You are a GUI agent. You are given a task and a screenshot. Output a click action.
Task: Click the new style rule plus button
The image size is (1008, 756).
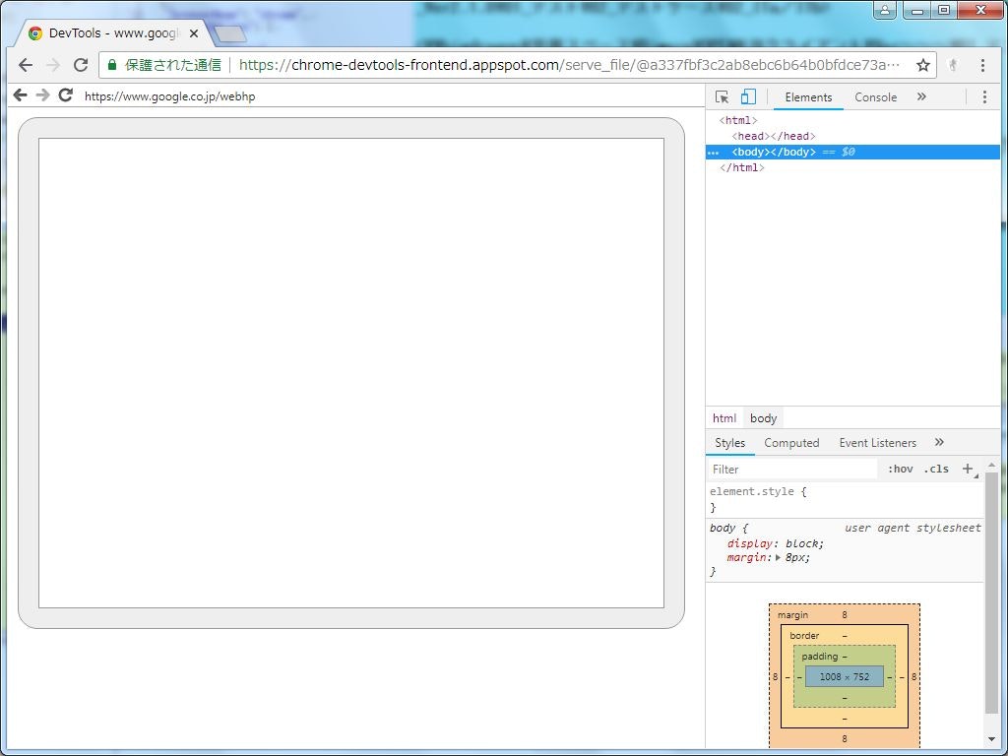point(969,469)
